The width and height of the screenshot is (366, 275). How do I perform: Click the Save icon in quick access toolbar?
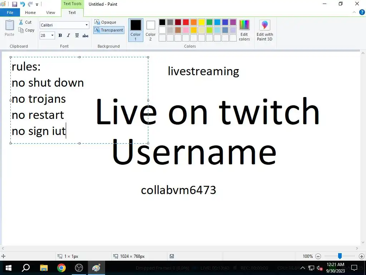click(14, 4)
